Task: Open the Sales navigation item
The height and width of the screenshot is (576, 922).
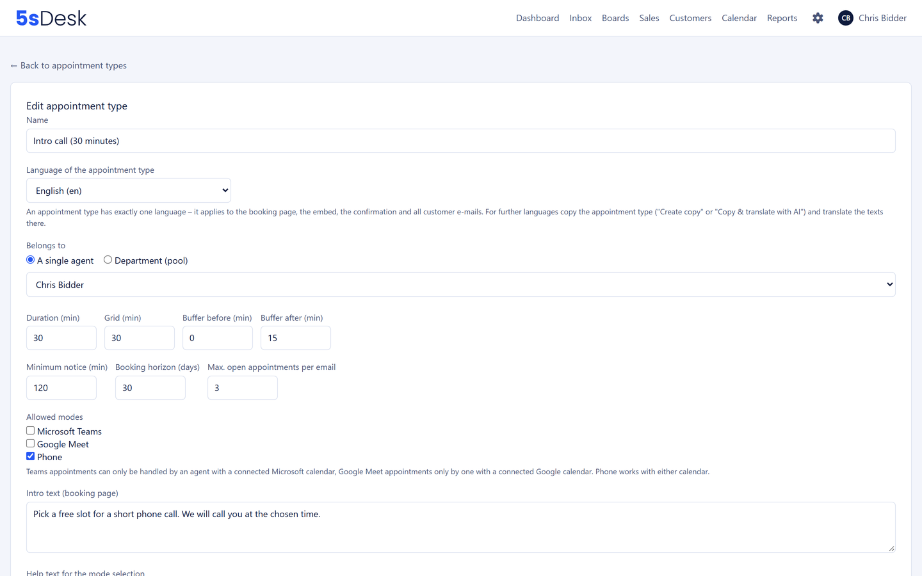Action: click(649, 18)
